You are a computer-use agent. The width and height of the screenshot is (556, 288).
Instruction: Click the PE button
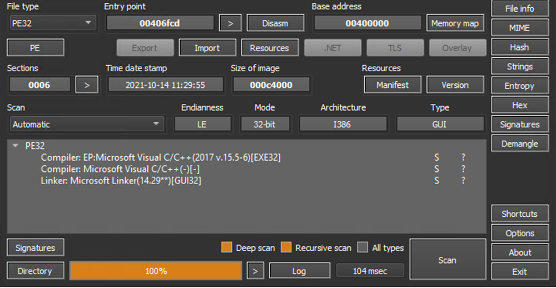(35, 48)
